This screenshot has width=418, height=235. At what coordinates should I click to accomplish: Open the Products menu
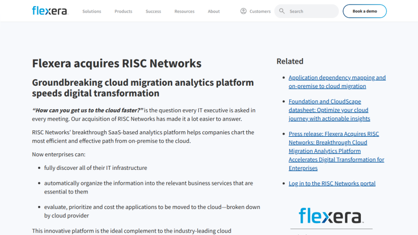pyautogui.click(x=124, y=12)
